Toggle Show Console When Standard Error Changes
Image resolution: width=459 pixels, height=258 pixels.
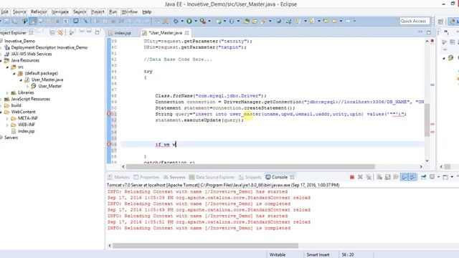point(413,177)
